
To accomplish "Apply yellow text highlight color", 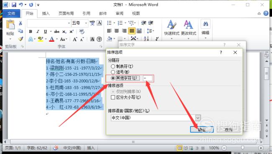I will pyautogui.click(x=41, y=39).
